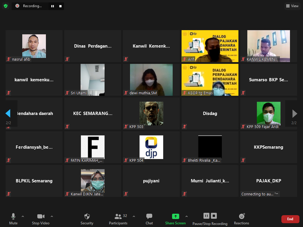Select the KPP 504 djp logo tile
Image resolution: width=303 pixels, height=227 pixels.
[x=151, y=147]
